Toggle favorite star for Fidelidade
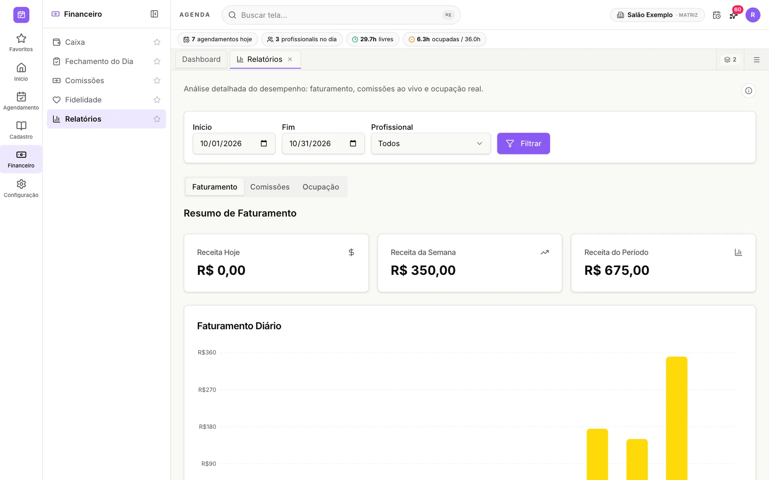This screenshot has height=480, width=769. pyautogui.click(x=157, y=100)
